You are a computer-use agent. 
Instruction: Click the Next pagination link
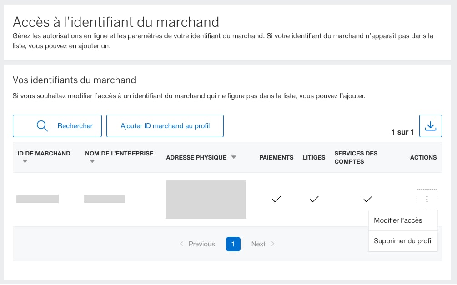pyautogui.click(x=259, y=244)
